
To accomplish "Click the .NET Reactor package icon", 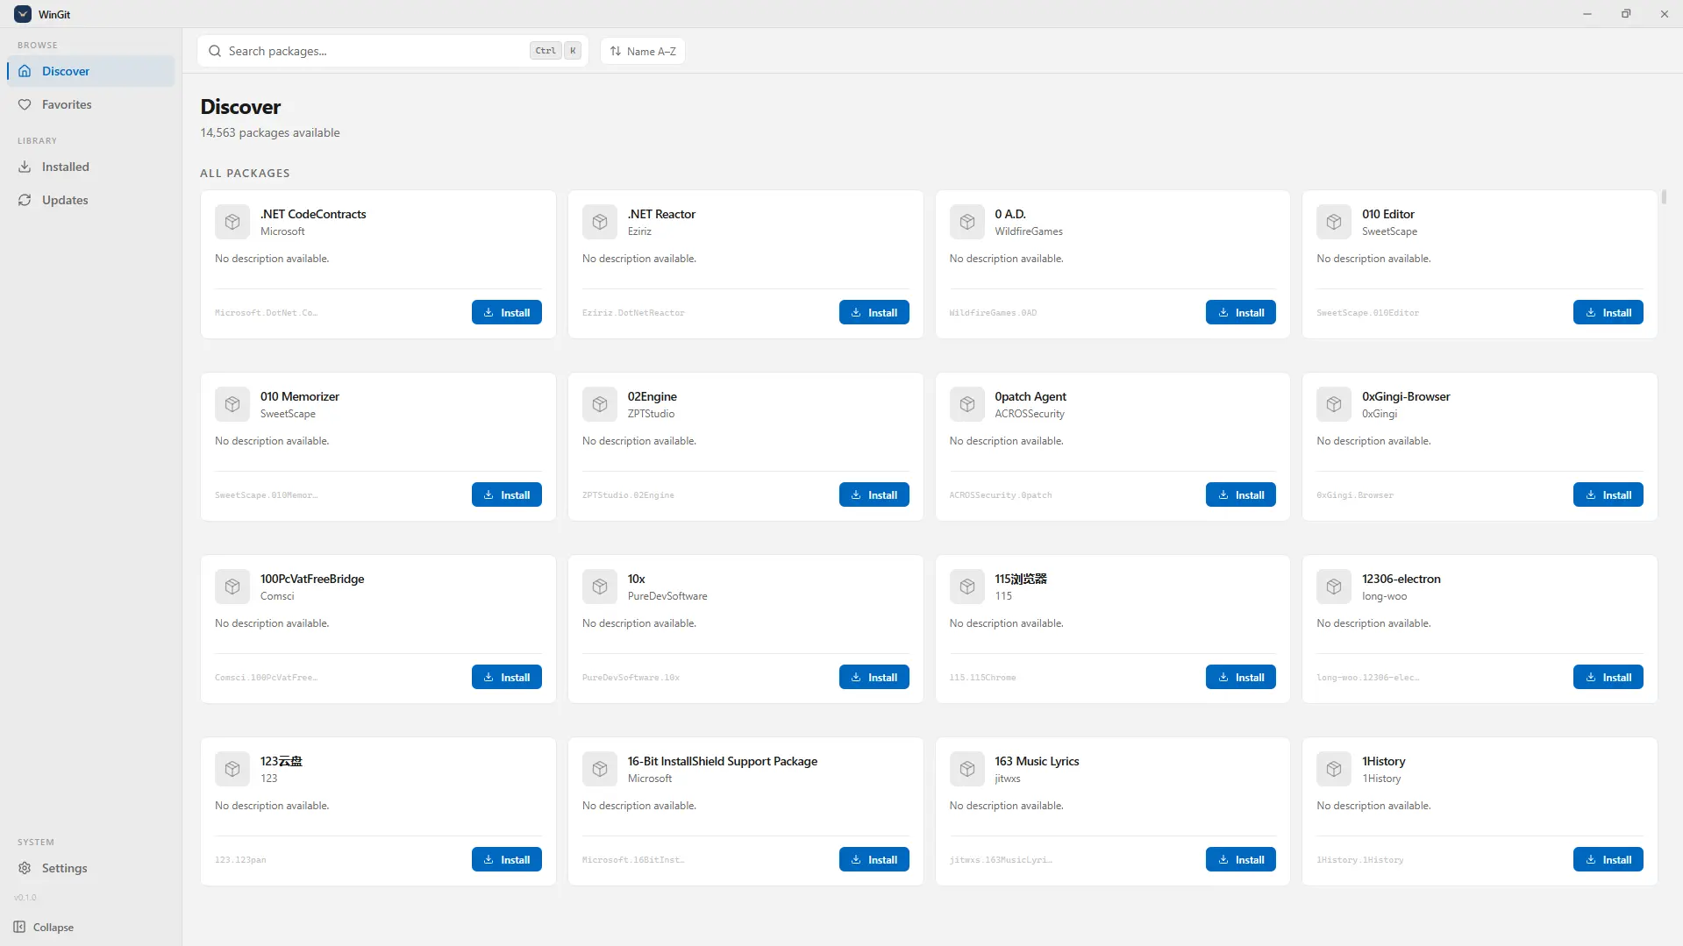I will pyautogui.click(x=600, y=222).
